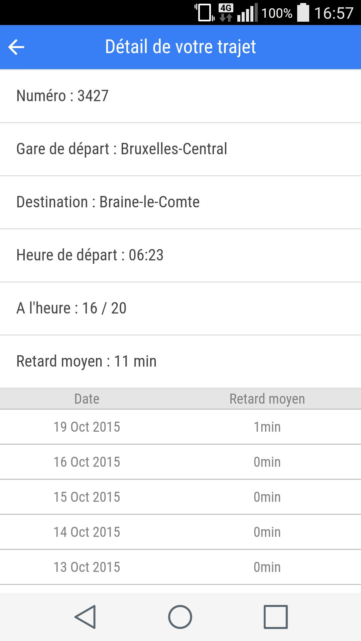This screenshot has width=361, height=641.
Task: Tap the 14 Oct 2015 row
Action: tap(180, 532)
